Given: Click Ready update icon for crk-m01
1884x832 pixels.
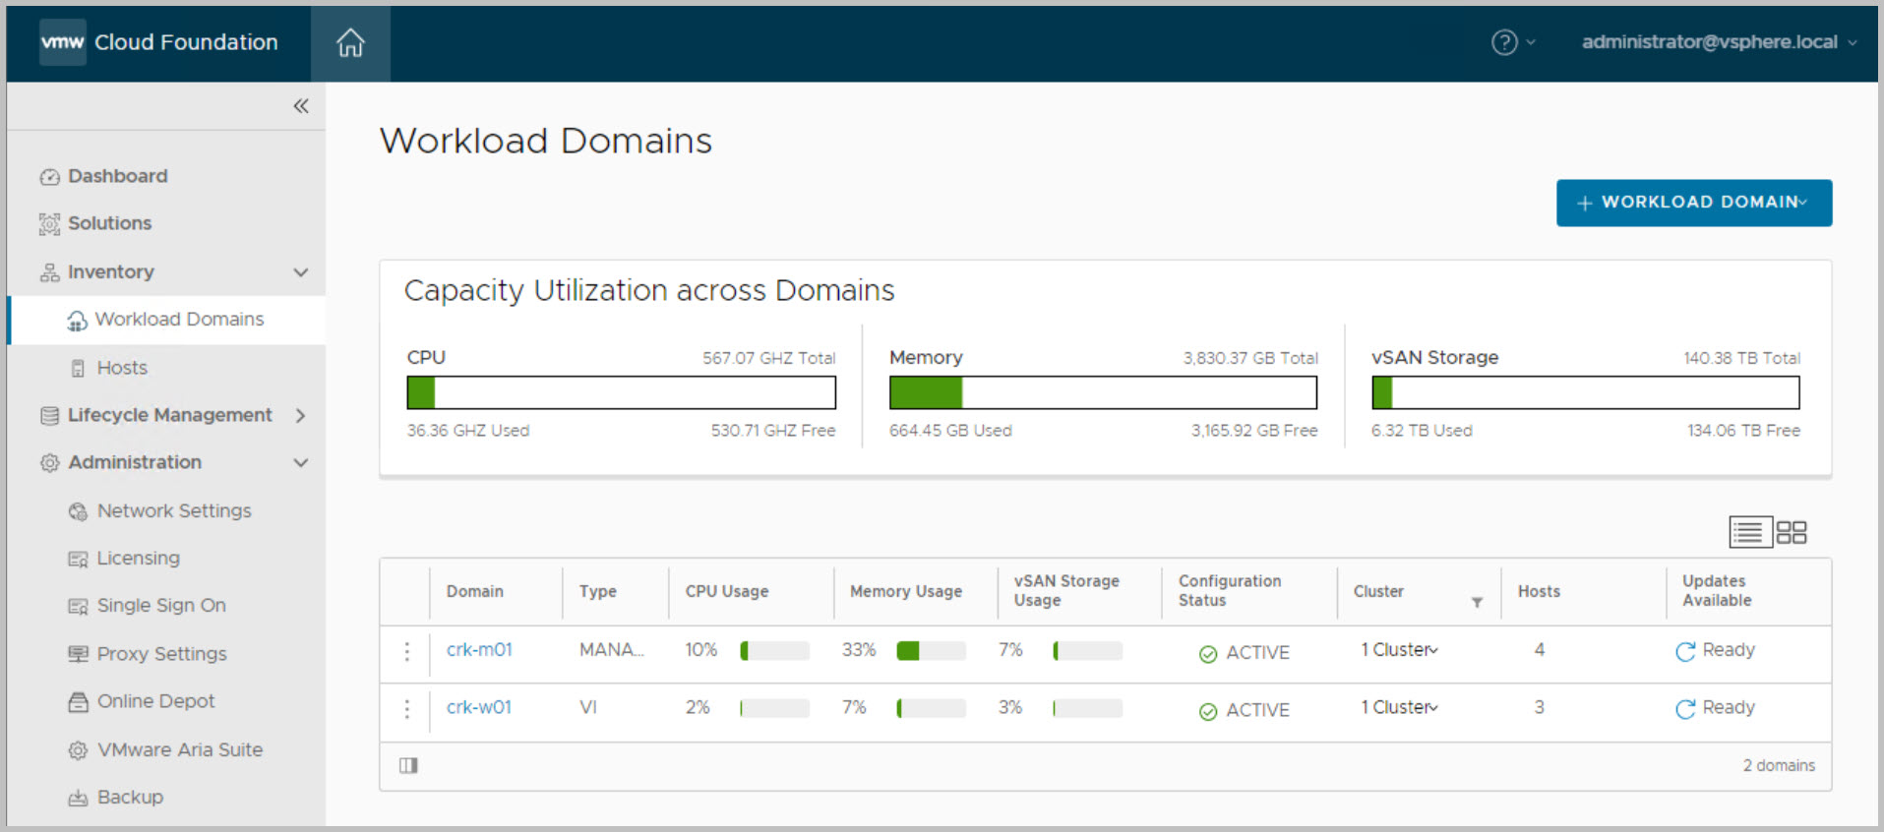Looking at the screenshot, I should [x=1685, y=651].
